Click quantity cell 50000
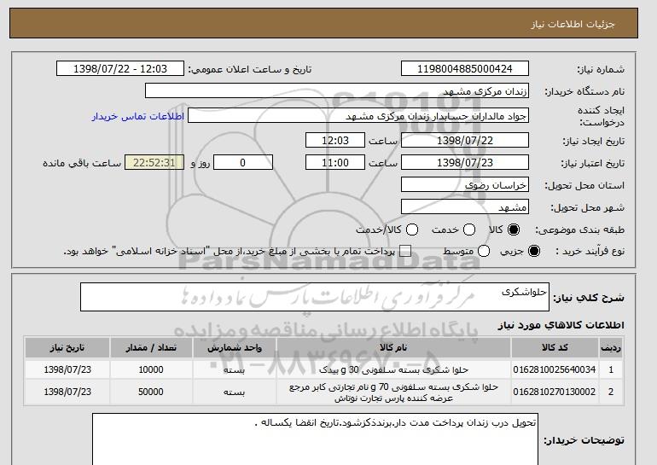657x465 pixels. click(x=151, y=392)
